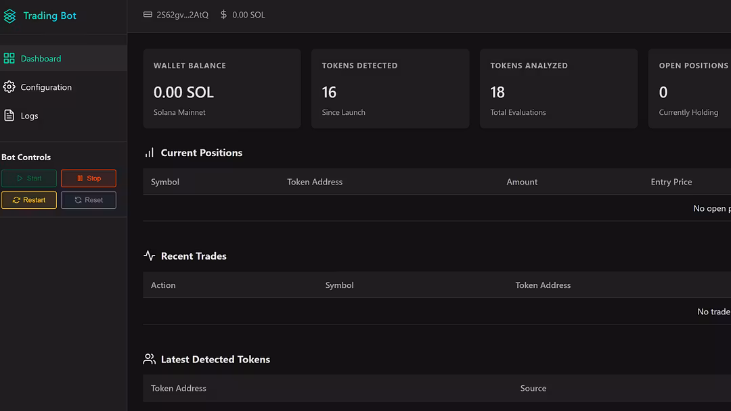
Task: Click the Current Positions bar chart icon
Action: point(150,153)
